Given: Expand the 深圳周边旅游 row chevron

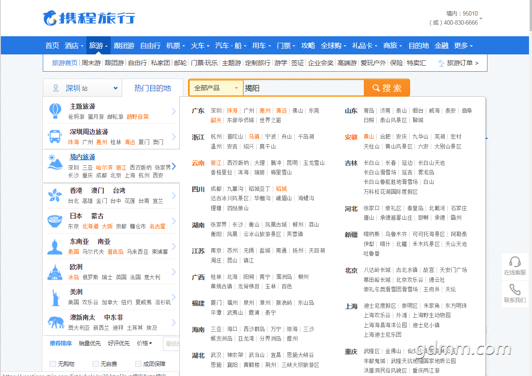Looking at the screenshot, I should (x=173, y=137).
